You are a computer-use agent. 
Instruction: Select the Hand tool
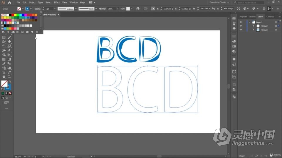click(x=4, y=77)
